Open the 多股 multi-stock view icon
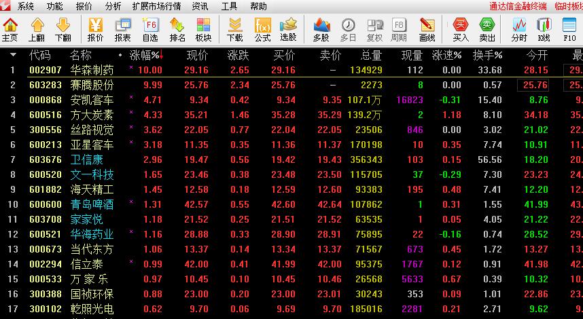 pyautogui.click(x=321, y=30)
